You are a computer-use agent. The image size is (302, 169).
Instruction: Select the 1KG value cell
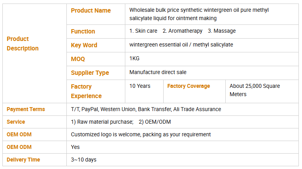coord(134,59)
